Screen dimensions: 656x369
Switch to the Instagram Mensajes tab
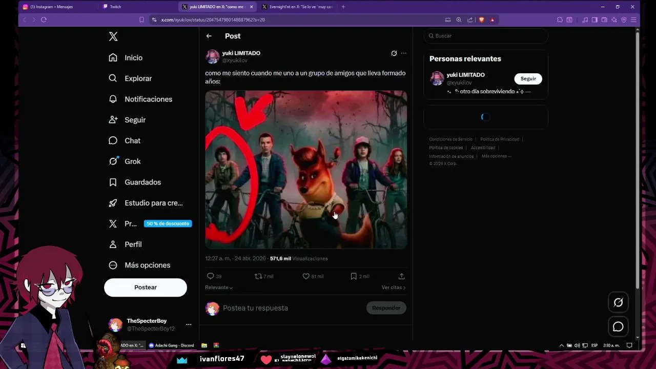point(57,7)
